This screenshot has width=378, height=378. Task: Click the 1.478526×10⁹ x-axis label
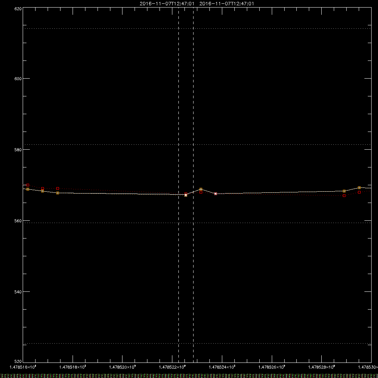(272, 367)
